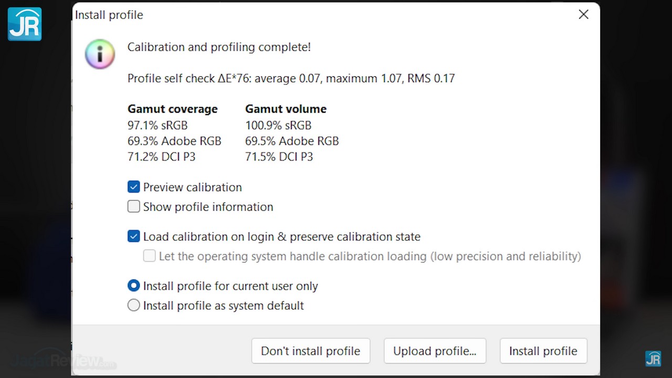This screenshot has height=378, width=672.
Task: Toggle Load calibration on login option
Action: [134, 236]
